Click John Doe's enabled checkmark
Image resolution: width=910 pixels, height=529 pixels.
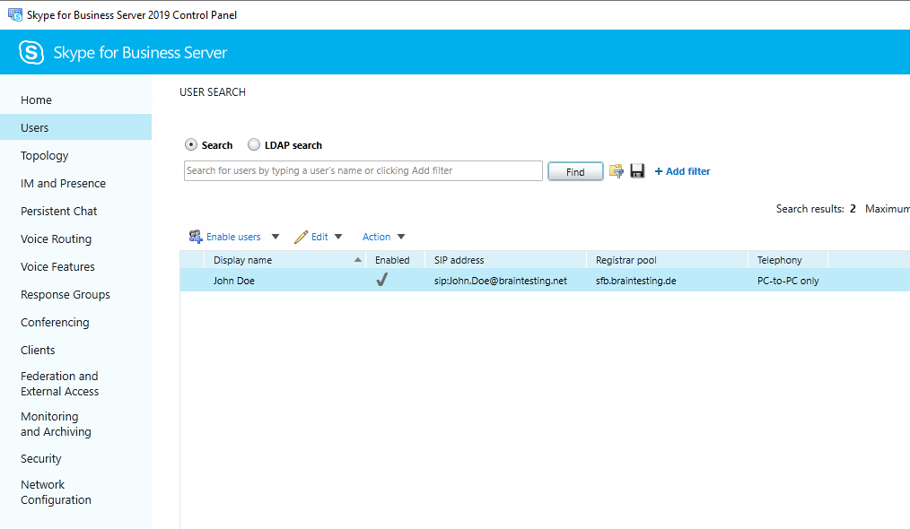coord(381,281)
